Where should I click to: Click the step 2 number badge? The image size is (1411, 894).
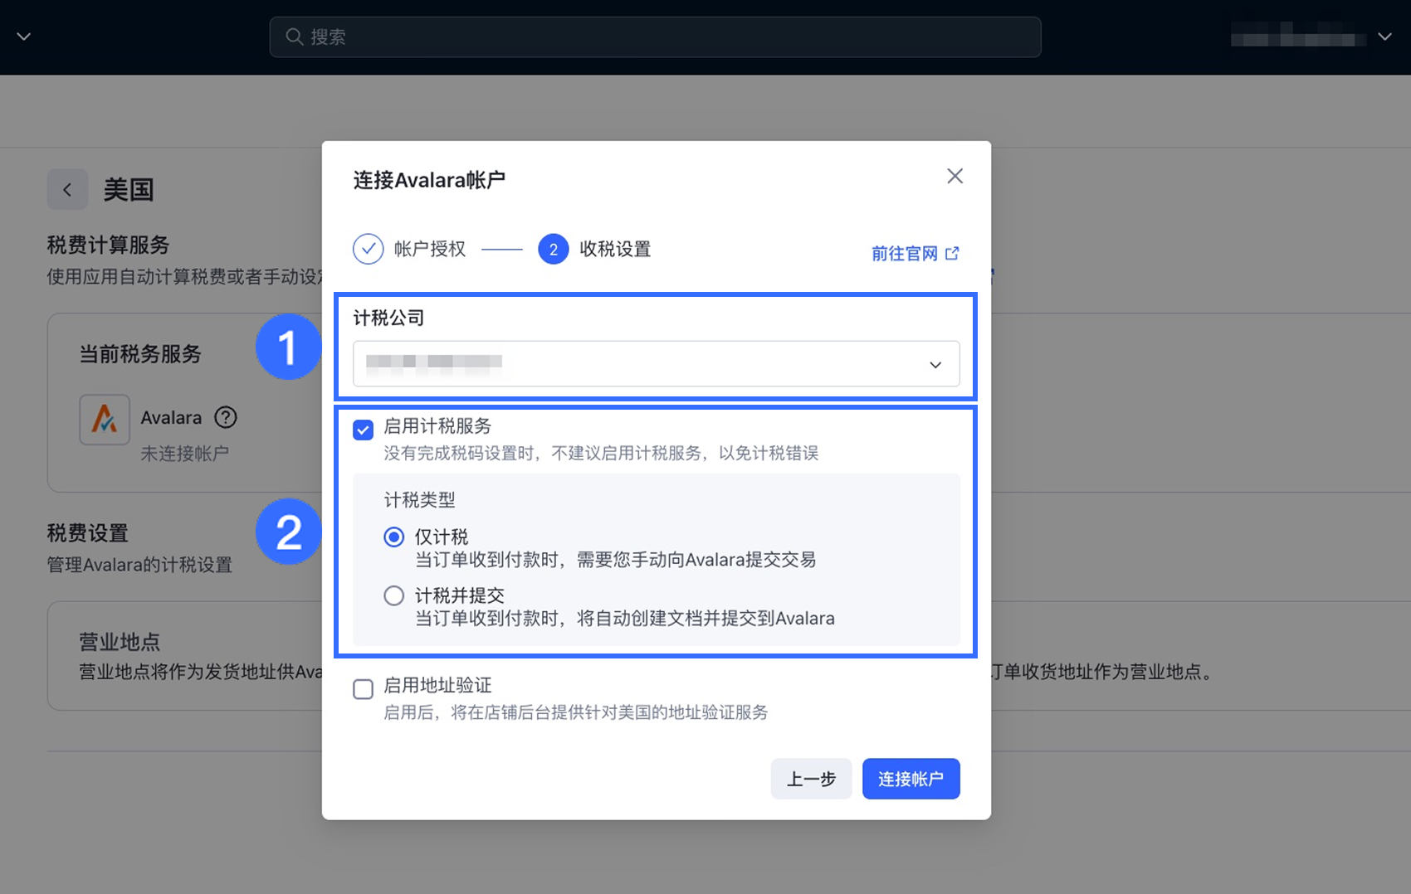[x=553, y=249]
